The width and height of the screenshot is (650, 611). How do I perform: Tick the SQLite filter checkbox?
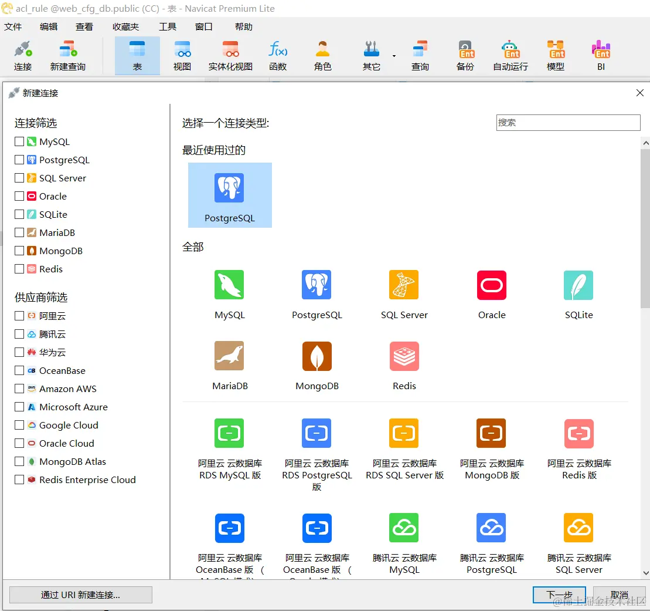19,214
